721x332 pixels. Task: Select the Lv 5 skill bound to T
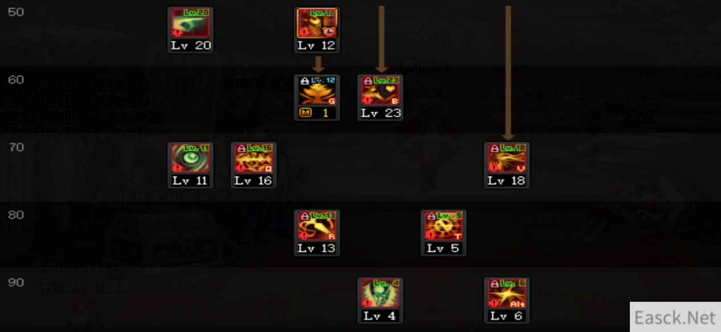(x=444, y=227)
